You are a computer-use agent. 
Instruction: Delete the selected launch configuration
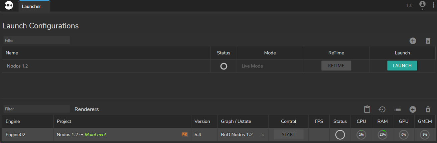pyautogui.click(x=428, y=41)
